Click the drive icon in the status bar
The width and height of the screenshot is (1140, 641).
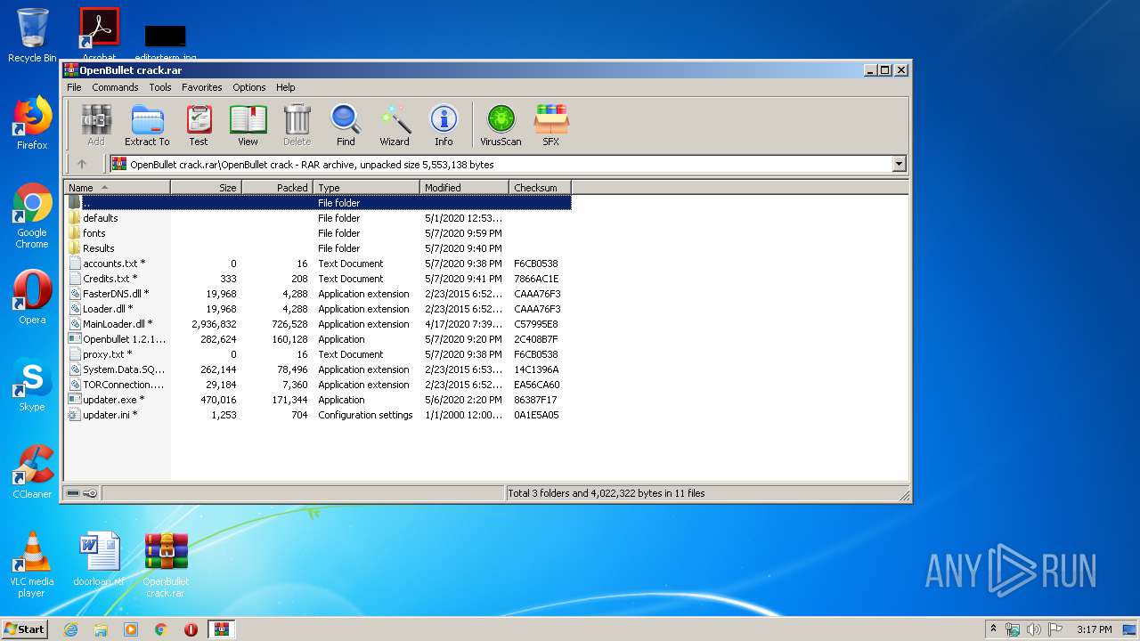coord(73,493)
